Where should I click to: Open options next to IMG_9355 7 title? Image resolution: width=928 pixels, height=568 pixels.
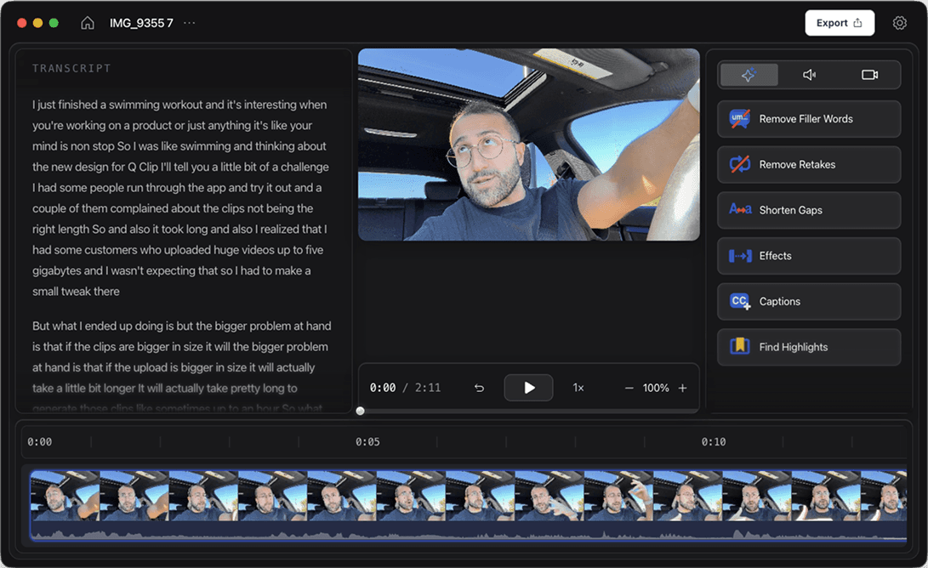click(x=188, y=22)
